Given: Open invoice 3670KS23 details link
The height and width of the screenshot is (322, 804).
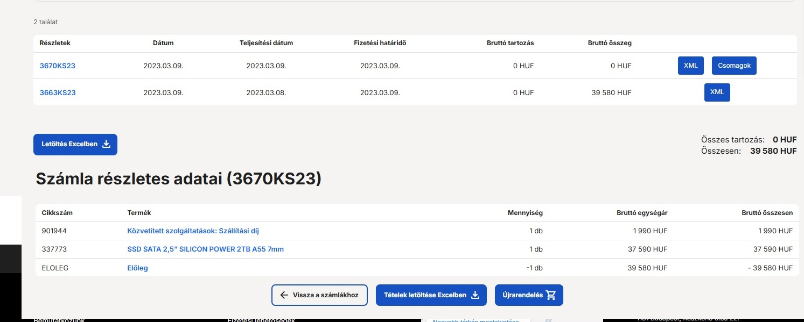Looking at the screenshot, I should click(58, 66).
